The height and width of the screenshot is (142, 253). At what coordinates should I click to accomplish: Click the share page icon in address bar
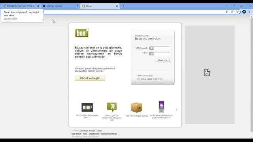coord(232,12)
